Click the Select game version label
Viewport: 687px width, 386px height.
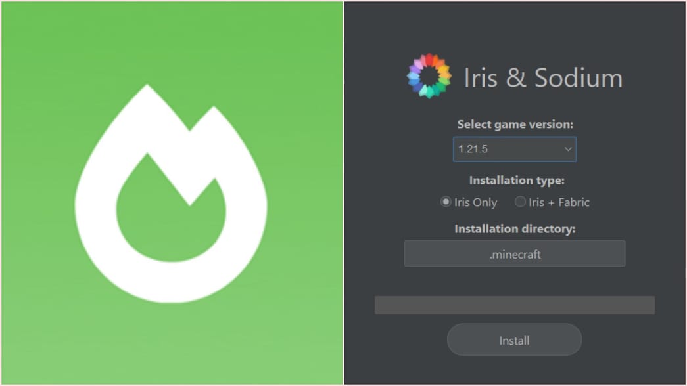pyautogui.click(x=515, y=124)
